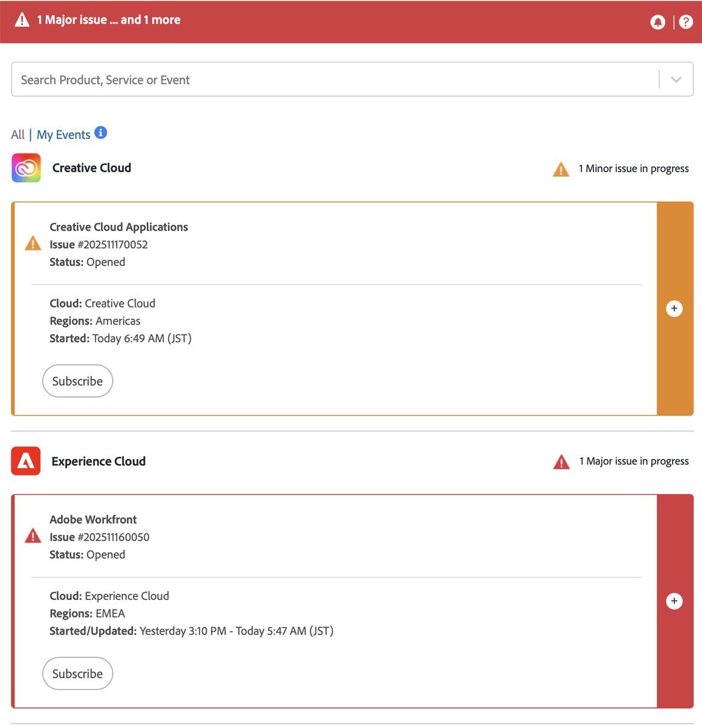Switch to the All events tab
The width and height of the screenshot is (702, 725).
[18, 135]
